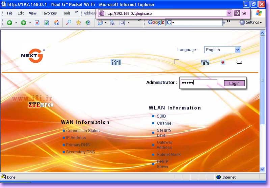Image resolution: width=270 pixels, height=188 pixels.
Task: Go forward with the green Forward arrow
Action: (x=23, y=23)
